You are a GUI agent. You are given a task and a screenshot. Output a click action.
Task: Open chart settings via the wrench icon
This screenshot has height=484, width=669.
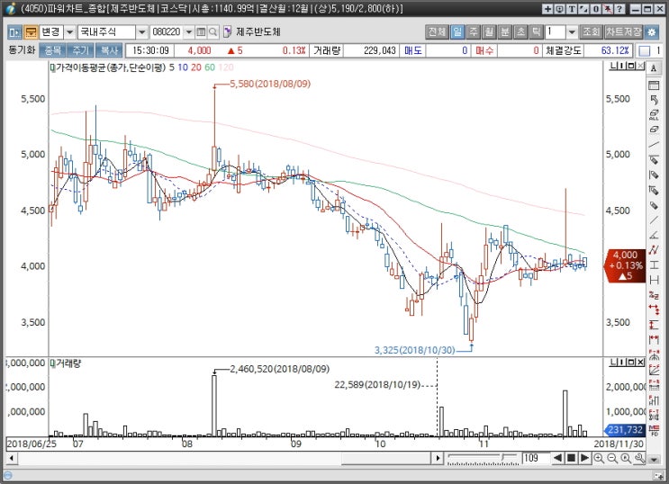(x=639, y=459)
